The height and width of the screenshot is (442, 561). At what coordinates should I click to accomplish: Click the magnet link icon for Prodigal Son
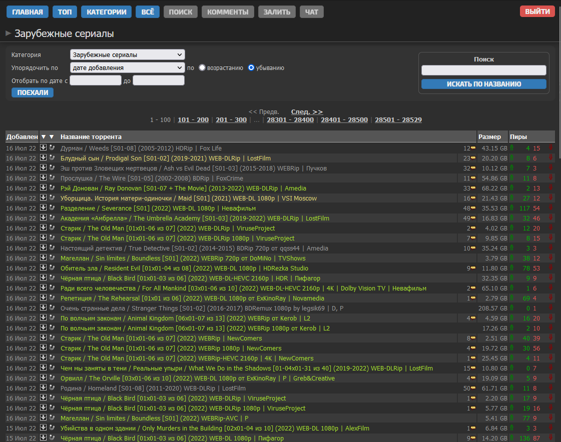click(x=52, y=158)
